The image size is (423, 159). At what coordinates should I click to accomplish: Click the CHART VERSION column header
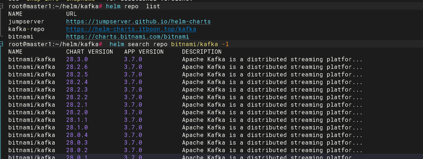(x=90, y=52)
